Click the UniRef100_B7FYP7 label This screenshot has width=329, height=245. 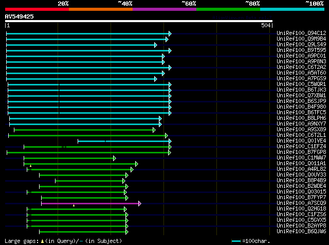click(x=301, y=198)
